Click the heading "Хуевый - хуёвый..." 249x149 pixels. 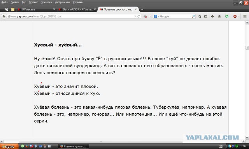(x=58, y=45)
